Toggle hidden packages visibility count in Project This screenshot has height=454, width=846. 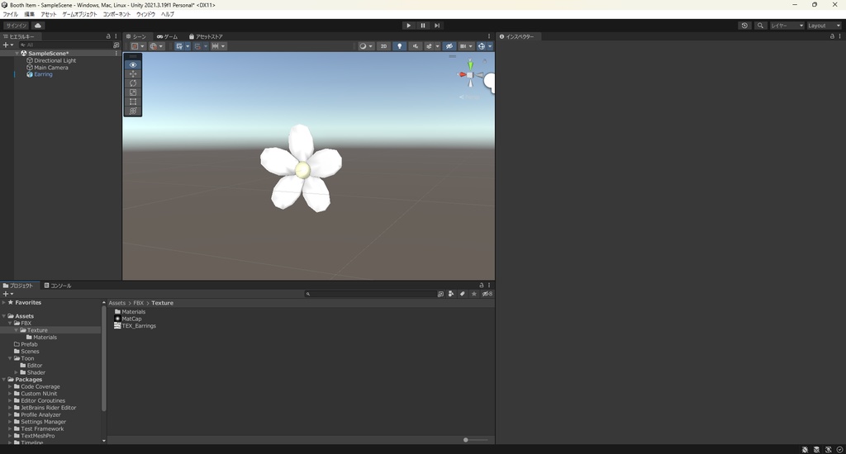(487, 294)
